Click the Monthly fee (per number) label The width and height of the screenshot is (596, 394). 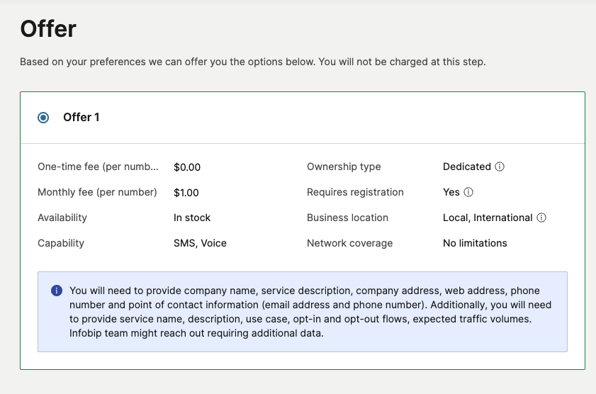[x=97, y=192]
